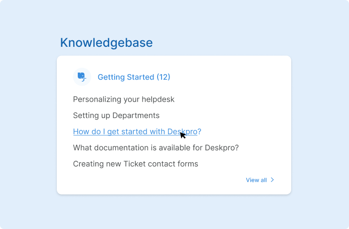Click the View all link
Viewport: 349px width, 229px height.
point(256,180)
